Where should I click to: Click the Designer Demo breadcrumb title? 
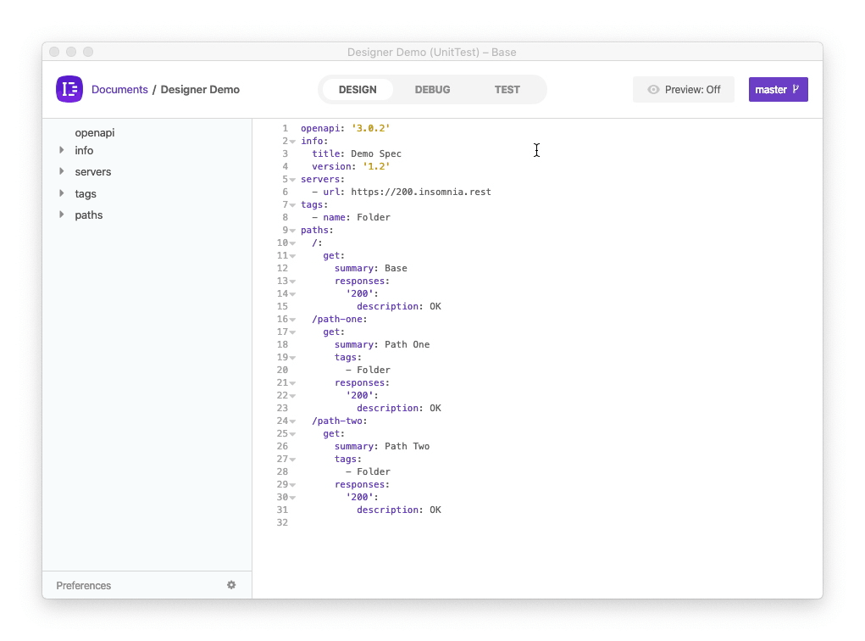(x=200, y=89)
